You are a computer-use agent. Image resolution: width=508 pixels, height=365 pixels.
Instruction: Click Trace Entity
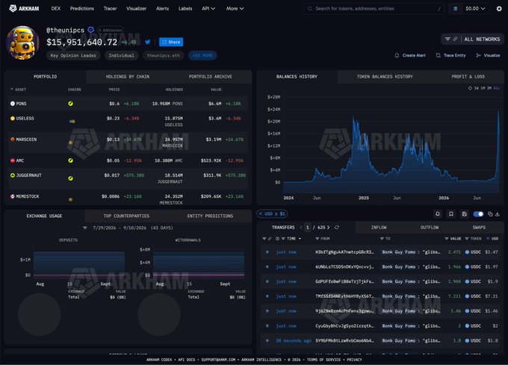click(450, 55)
